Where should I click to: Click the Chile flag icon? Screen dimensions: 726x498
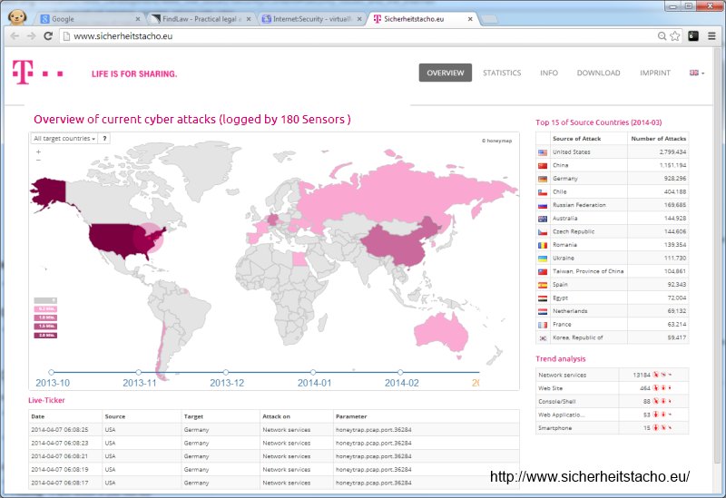coord(543,192)
